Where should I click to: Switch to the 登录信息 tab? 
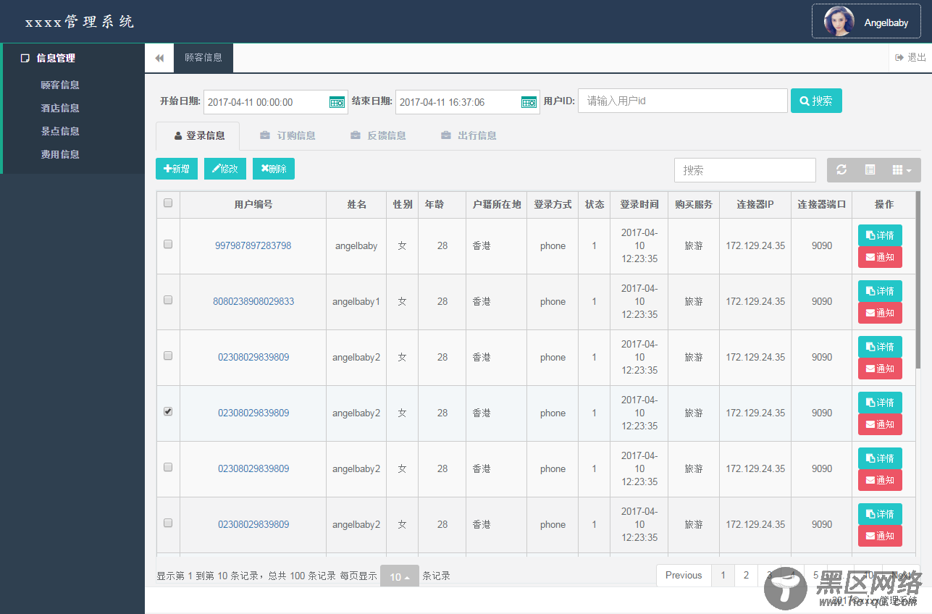click(198, 135)
